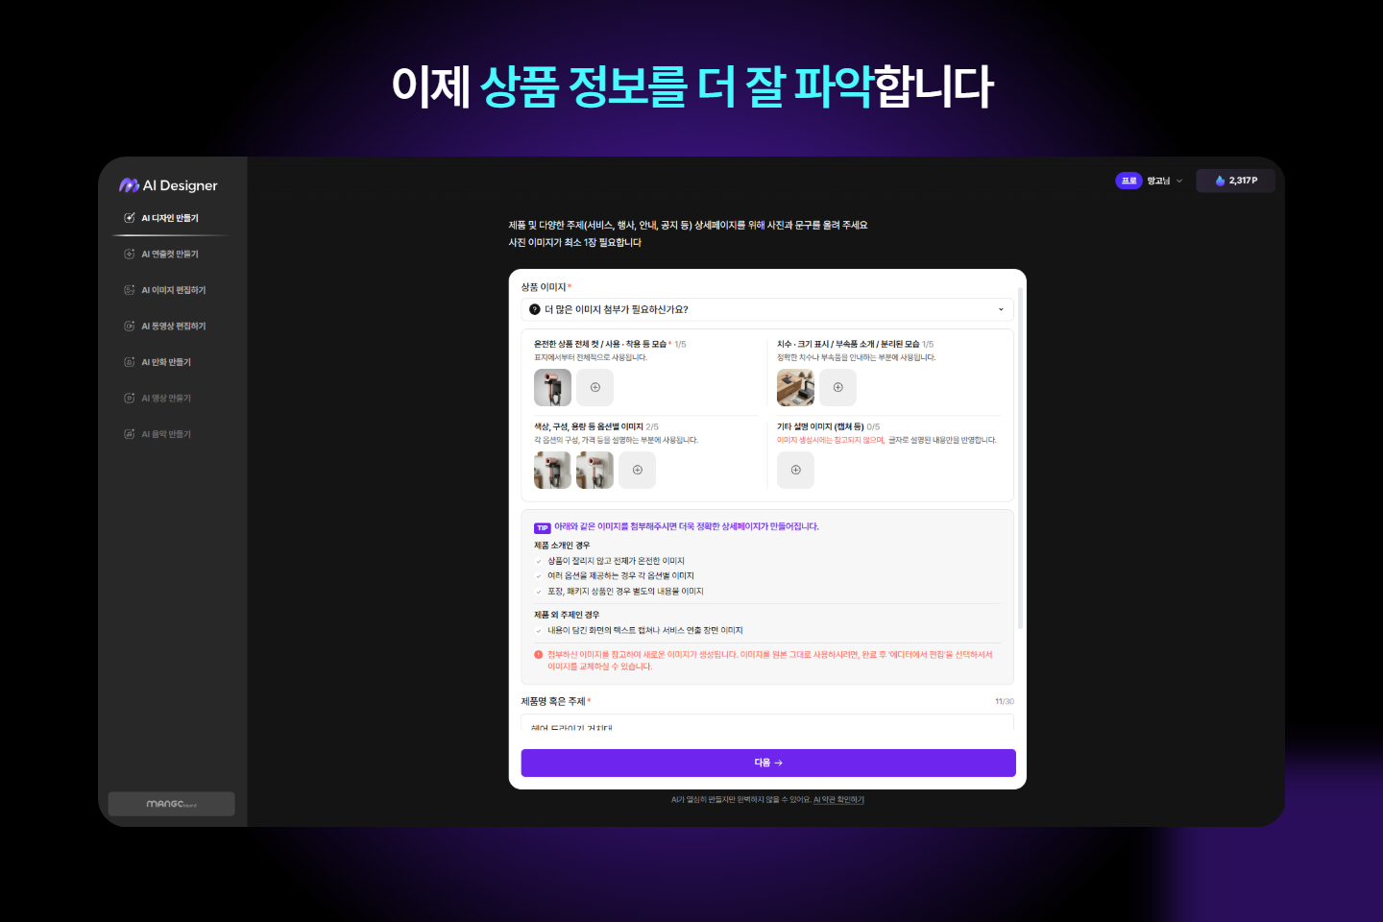Open the AI 약관 확인하기 link
The height and width of the screenshot is (922, 1383).
[x=838, y=800]
